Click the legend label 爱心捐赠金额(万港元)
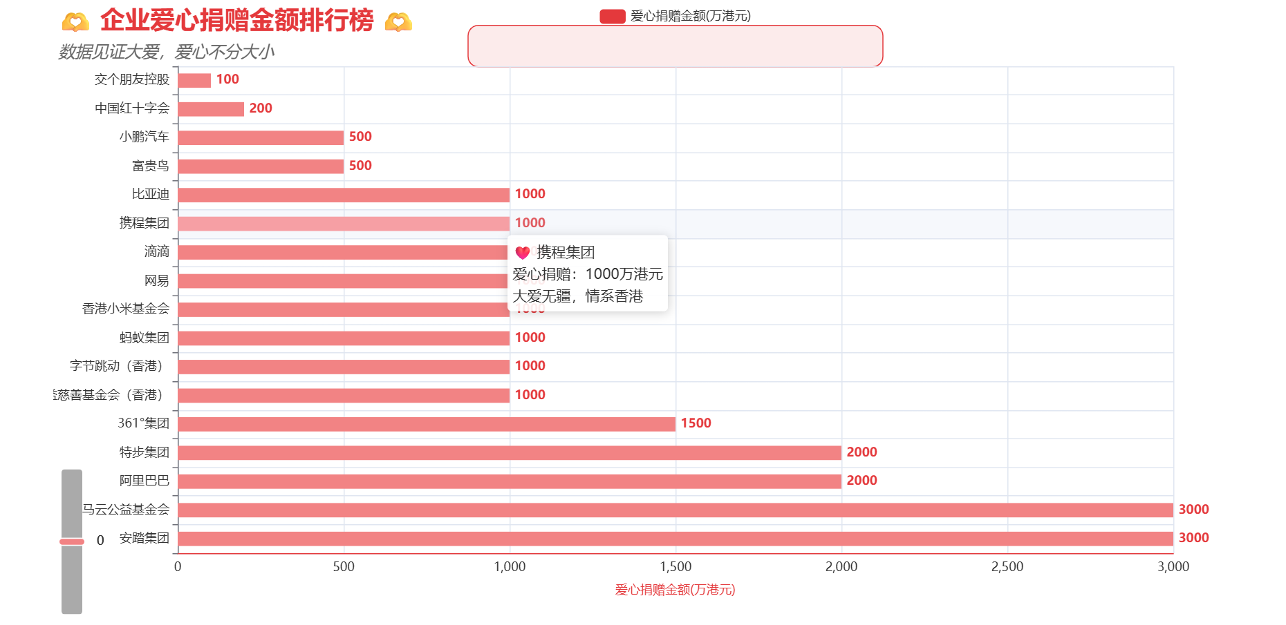The height and width of the screenshot is (625, 1286). pos(690,16)
